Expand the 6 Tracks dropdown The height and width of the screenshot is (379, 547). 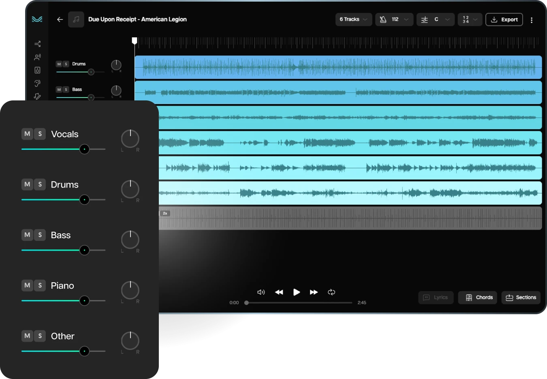pos(353,19)
